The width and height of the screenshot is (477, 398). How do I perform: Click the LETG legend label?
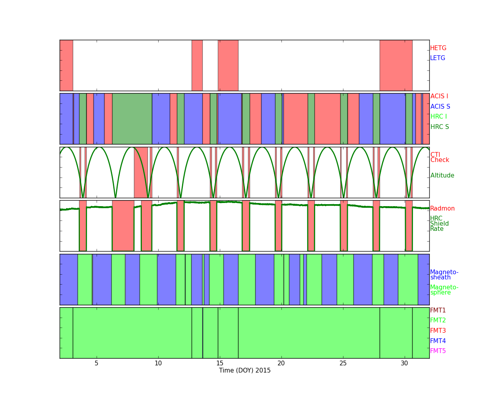pyautogui.click(x=438, y=58)
